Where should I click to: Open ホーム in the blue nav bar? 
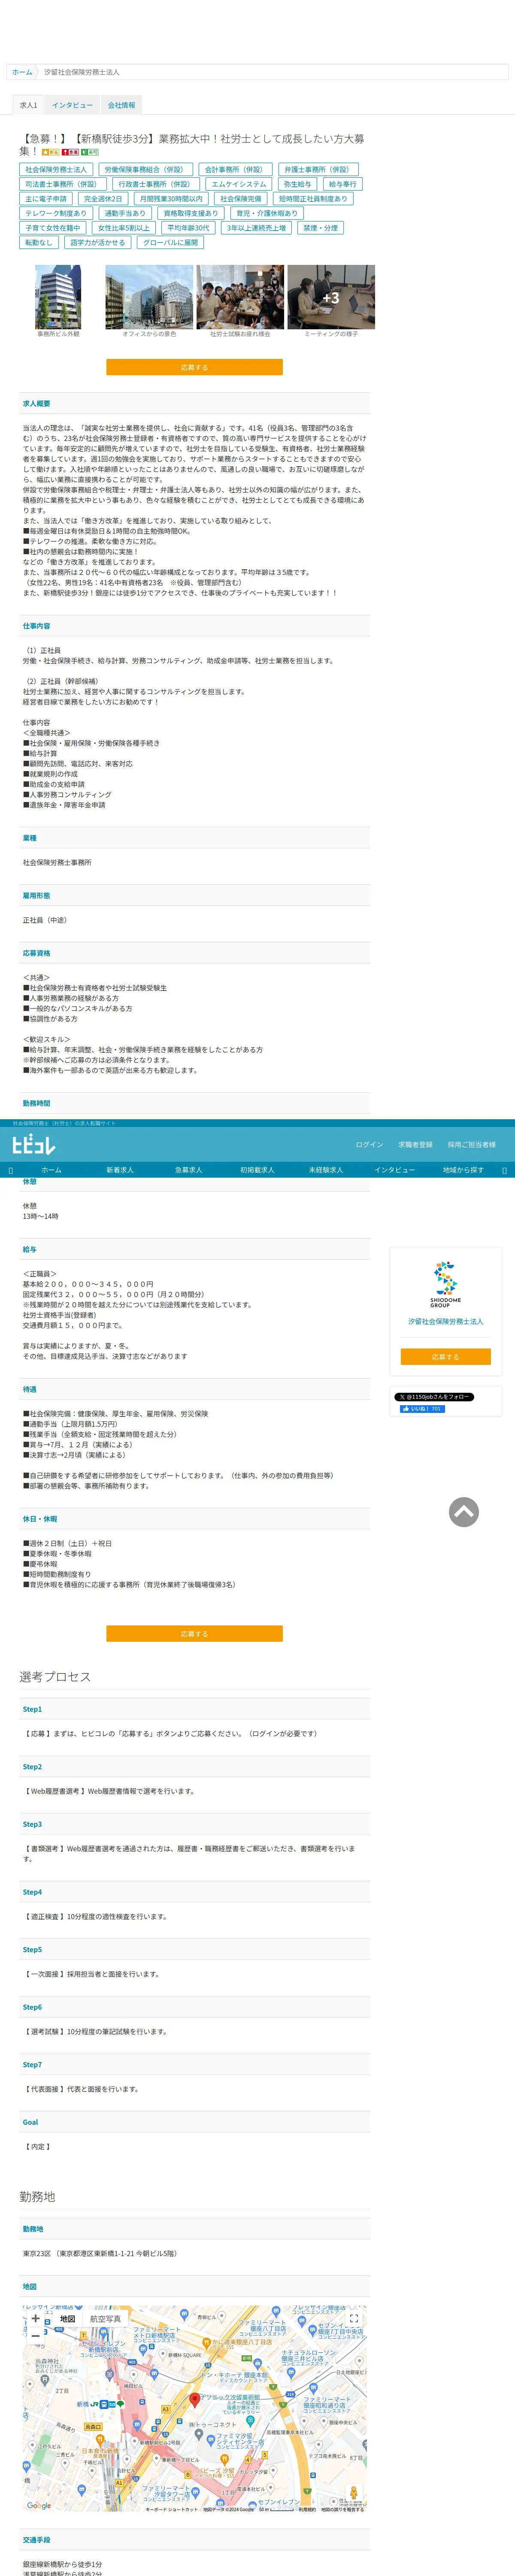point(51,1170)
